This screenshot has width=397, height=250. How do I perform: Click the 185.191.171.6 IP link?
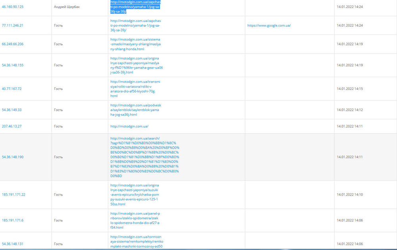click(x=13, y=220)
